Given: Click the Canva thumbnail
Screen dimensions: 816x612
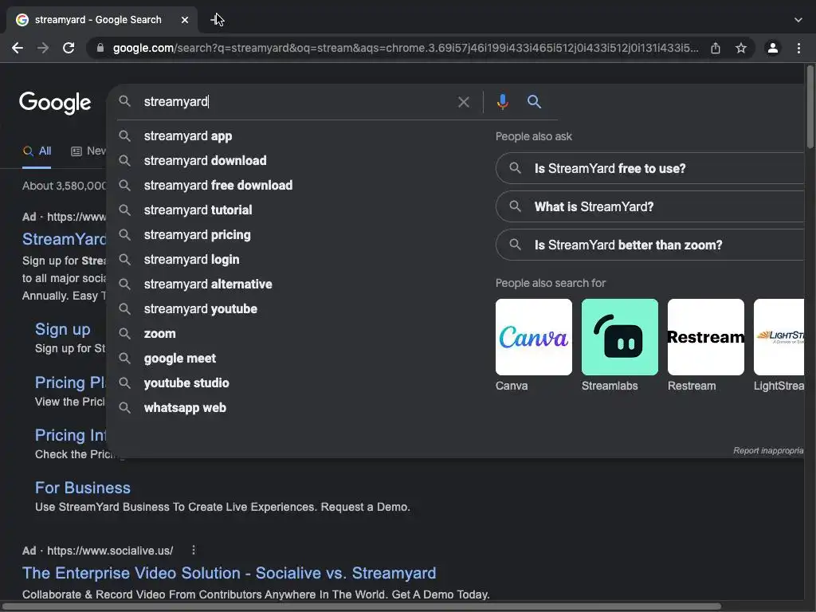Looking at the screenshot, I should point(533,337).
